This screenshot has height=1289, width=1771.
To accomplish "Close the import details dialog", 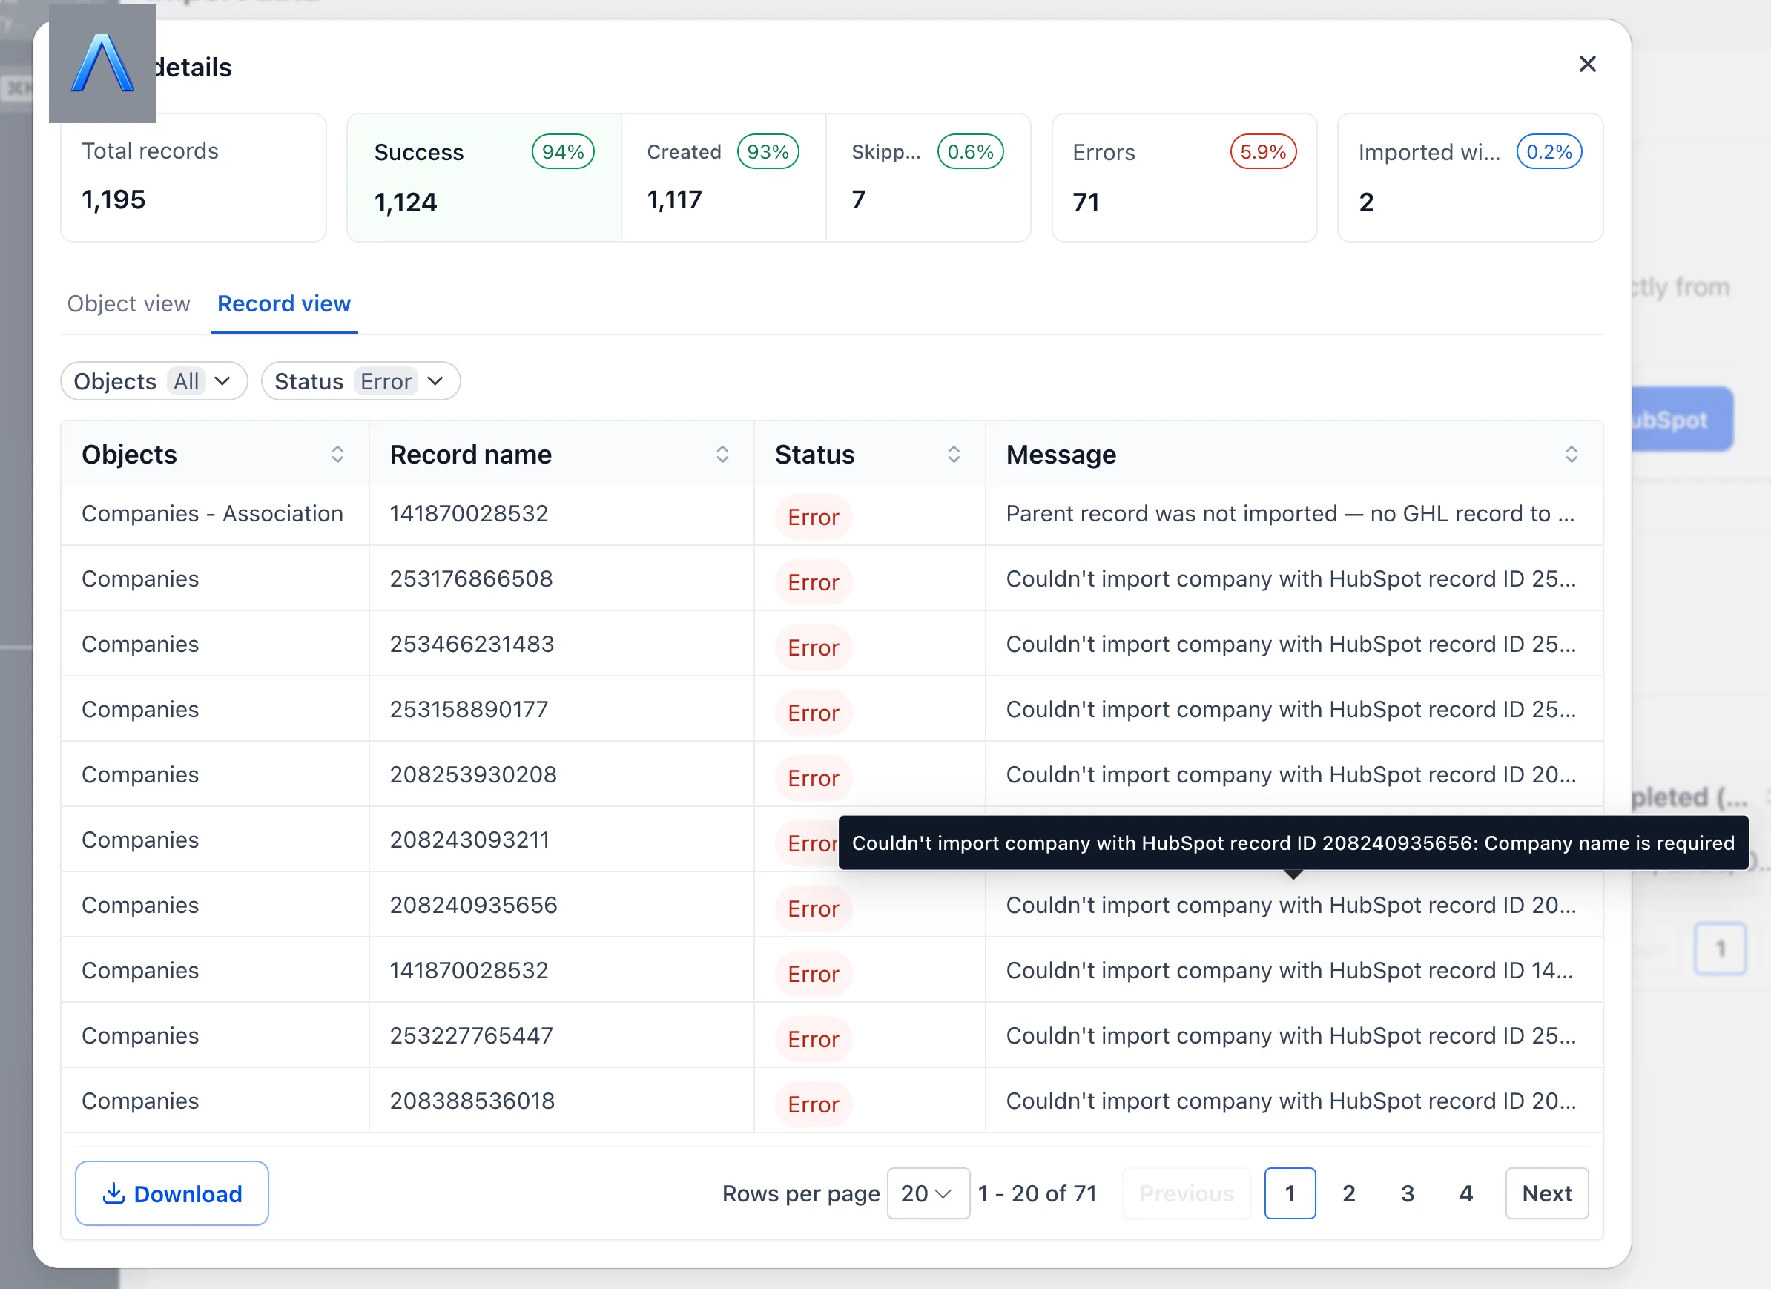I will click(1587, 64).
